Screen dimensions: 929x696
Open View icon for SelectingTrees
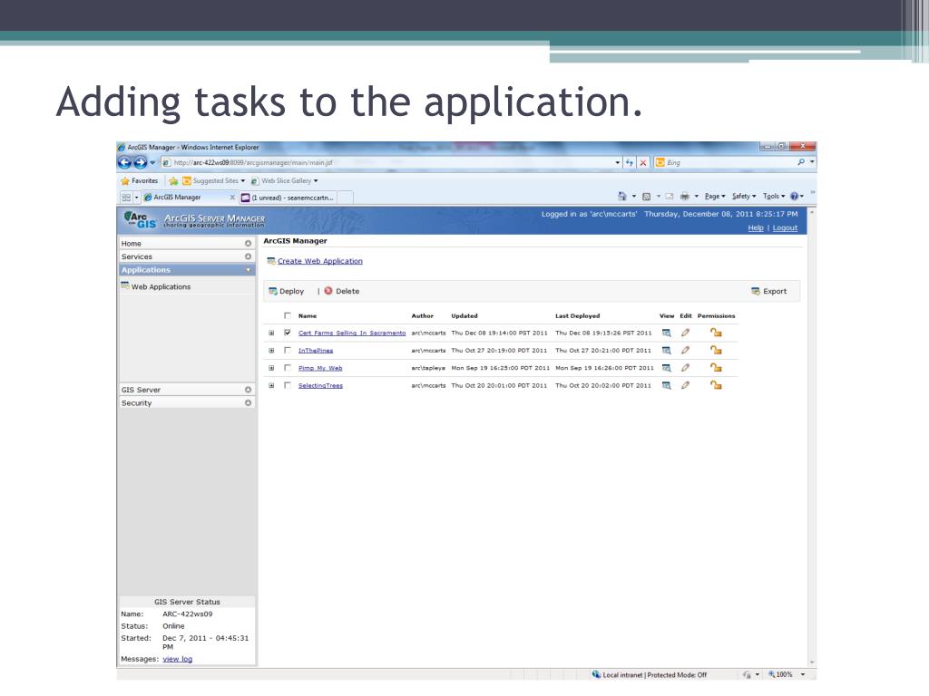click(x=667, y=385)
